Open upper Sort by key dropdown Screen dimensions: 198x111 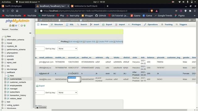click(x=67, y=49)
